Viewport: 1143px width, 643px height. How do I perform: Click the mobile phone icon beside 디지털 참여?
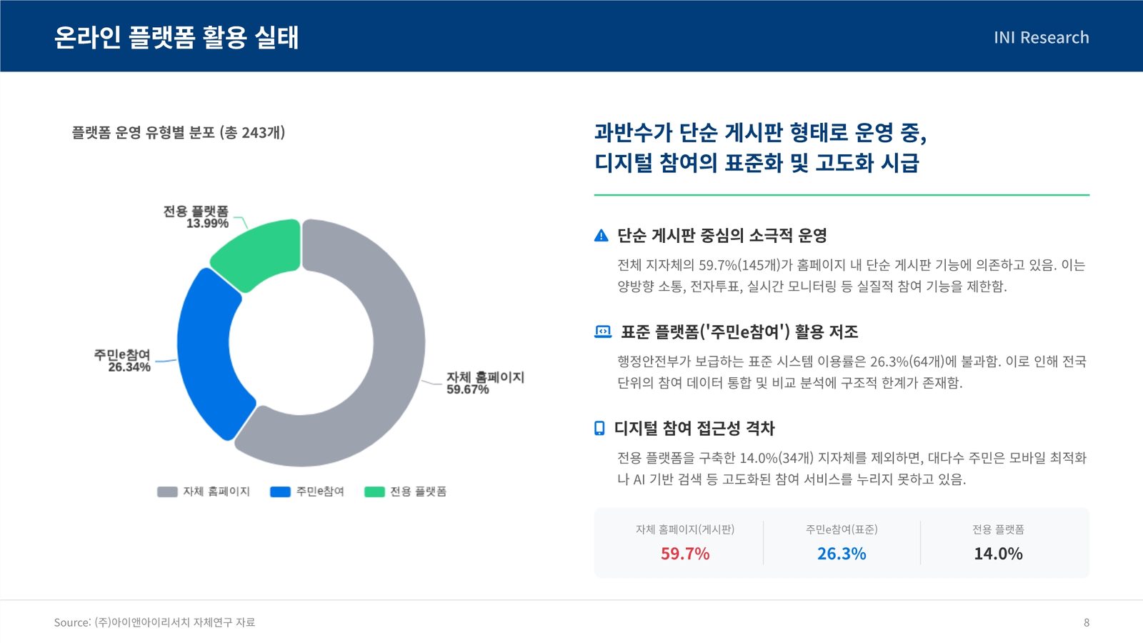click(599, 428)
